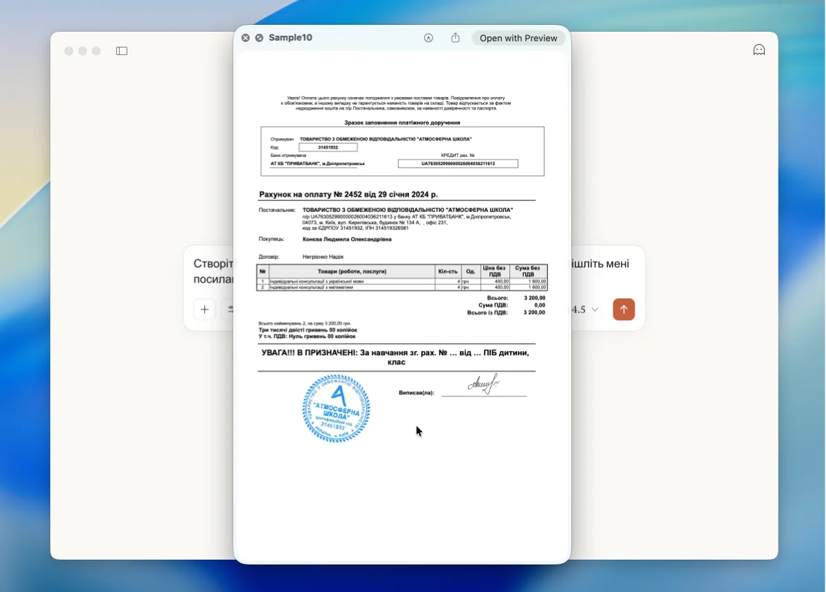This screenshot has width=826, height=592.
Task: Enable incognito chat with the ghost icon
Action: tap(759, 50)
